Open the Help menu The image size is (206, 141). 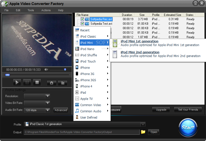61,10
